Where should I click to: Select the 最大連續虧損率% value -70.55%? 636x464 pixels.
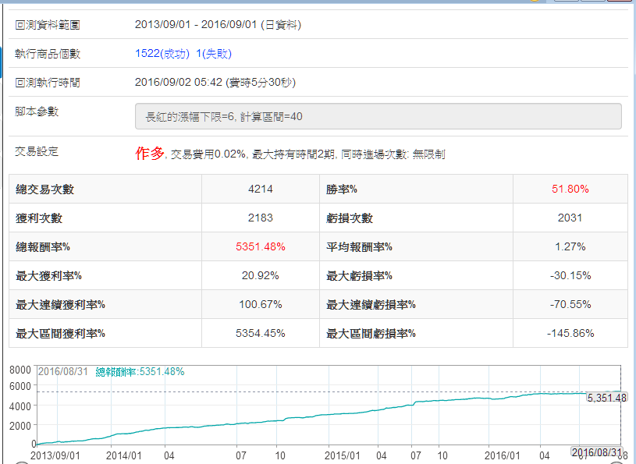pos(570,305)
